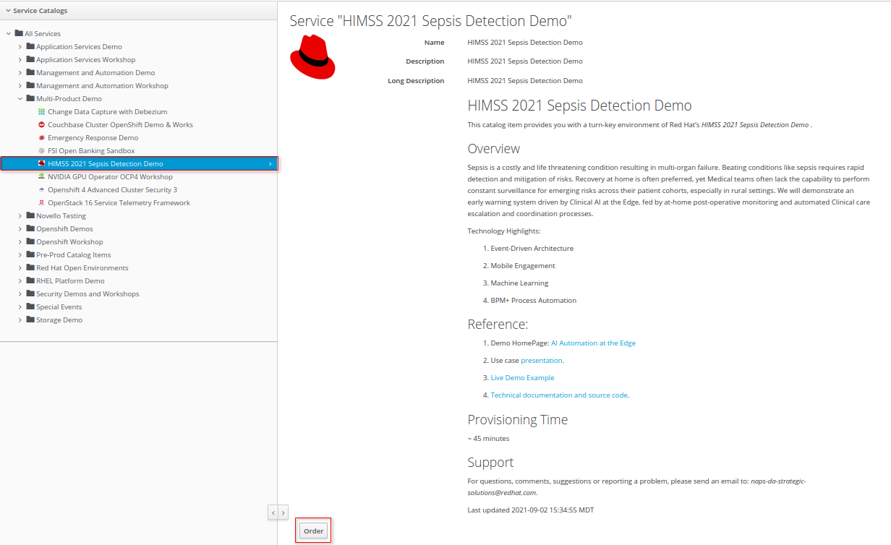This screenshot has width=891, height=545.
Task: Click the Order button
Action: pyautogui.click(x=313, y=531)
